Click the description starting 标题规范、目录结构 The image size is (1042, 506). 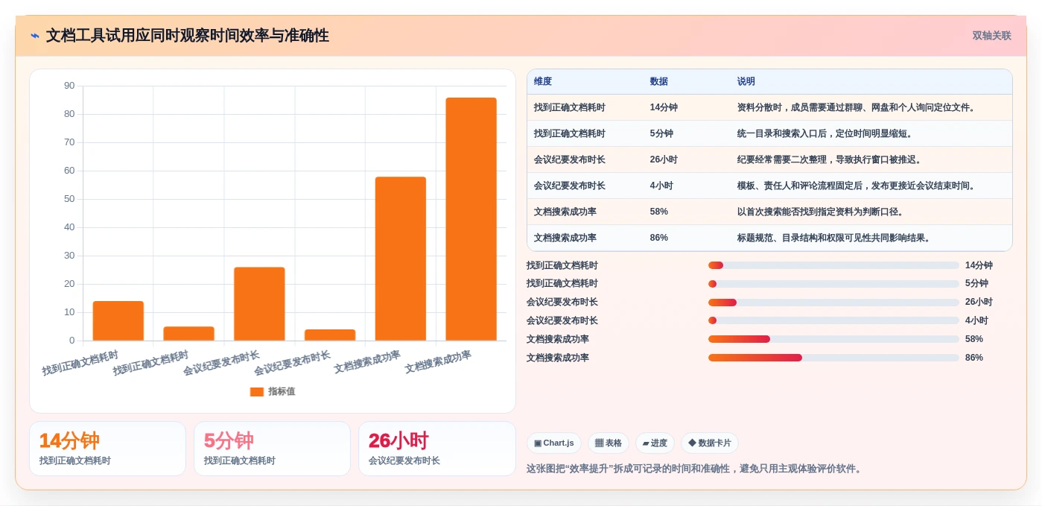(x=834, y=238)
